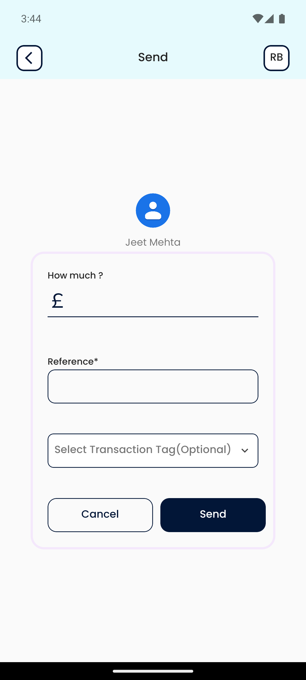306x680 pixels.
Task: Click into the Reference text box
Action: [x=153, y=386]
